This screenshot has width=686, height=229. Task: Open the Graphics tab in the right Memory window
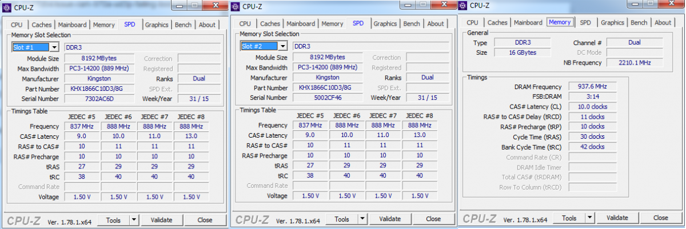tap(612, 23)
